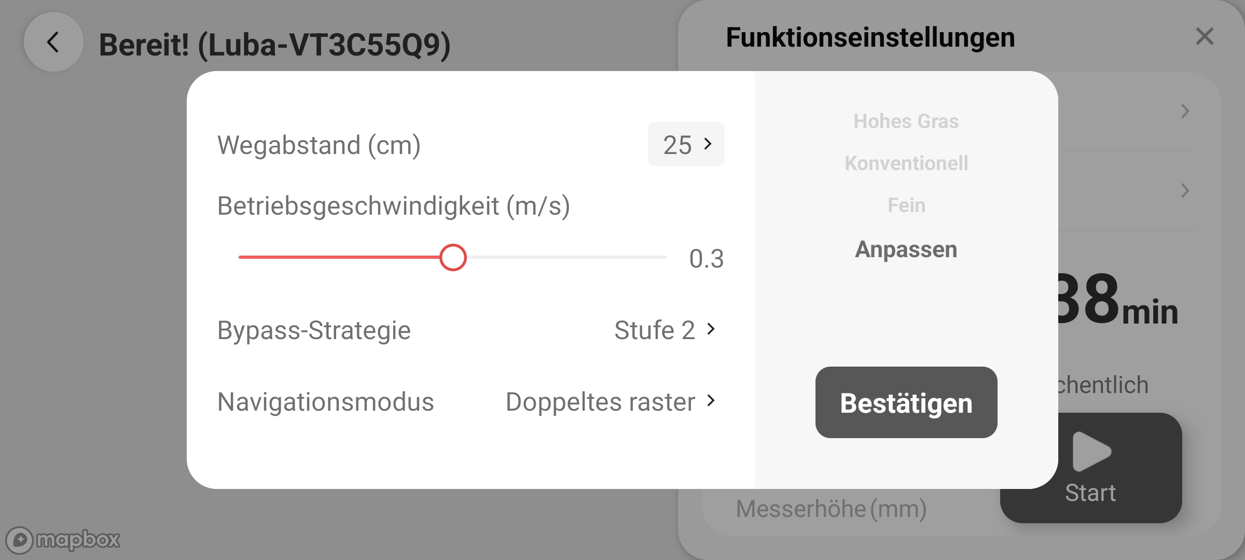Expand the first settings row chevron
Screen dimensions: 1245x560
click(1185, 111)
